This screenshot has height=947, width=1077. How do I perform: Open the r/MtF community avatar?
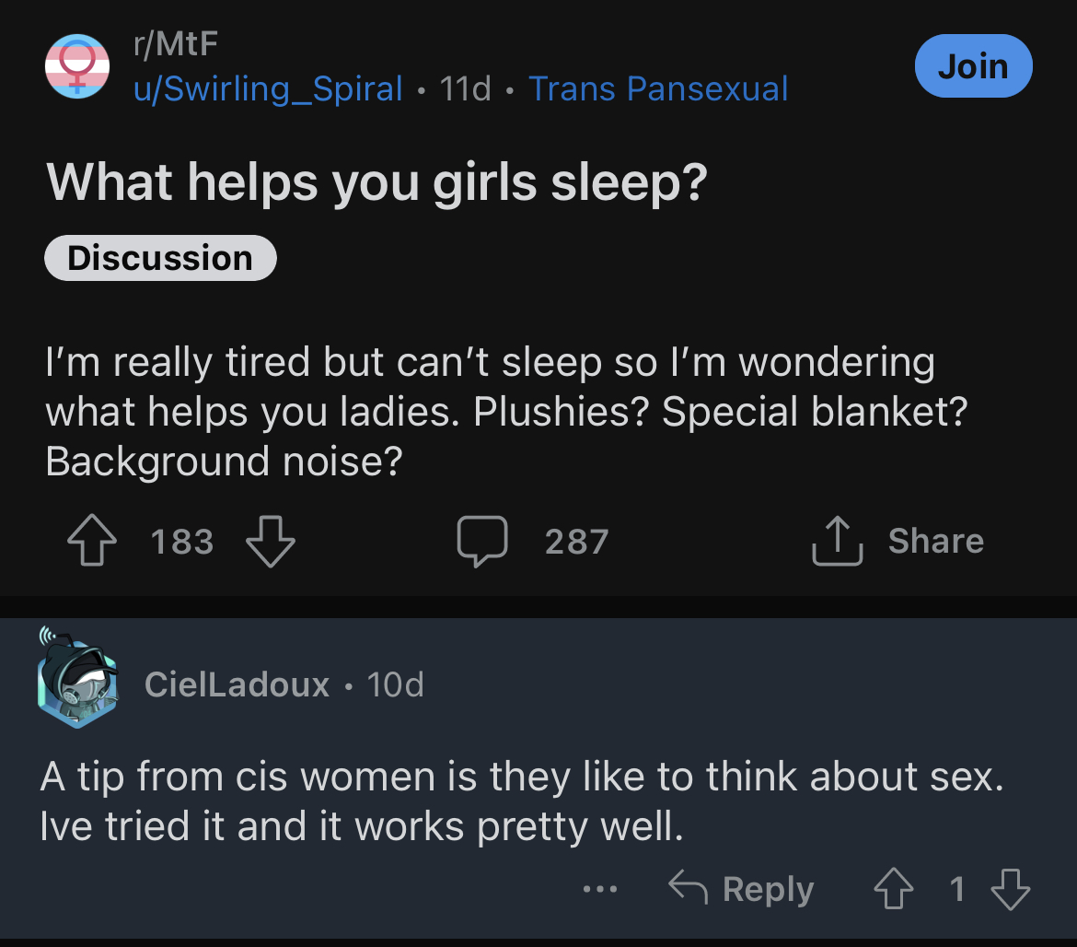tap(77, 66)
